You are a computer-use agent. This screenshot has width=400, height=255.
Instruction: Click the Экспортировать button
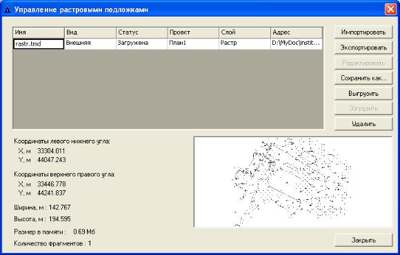[x=363, y=48]
